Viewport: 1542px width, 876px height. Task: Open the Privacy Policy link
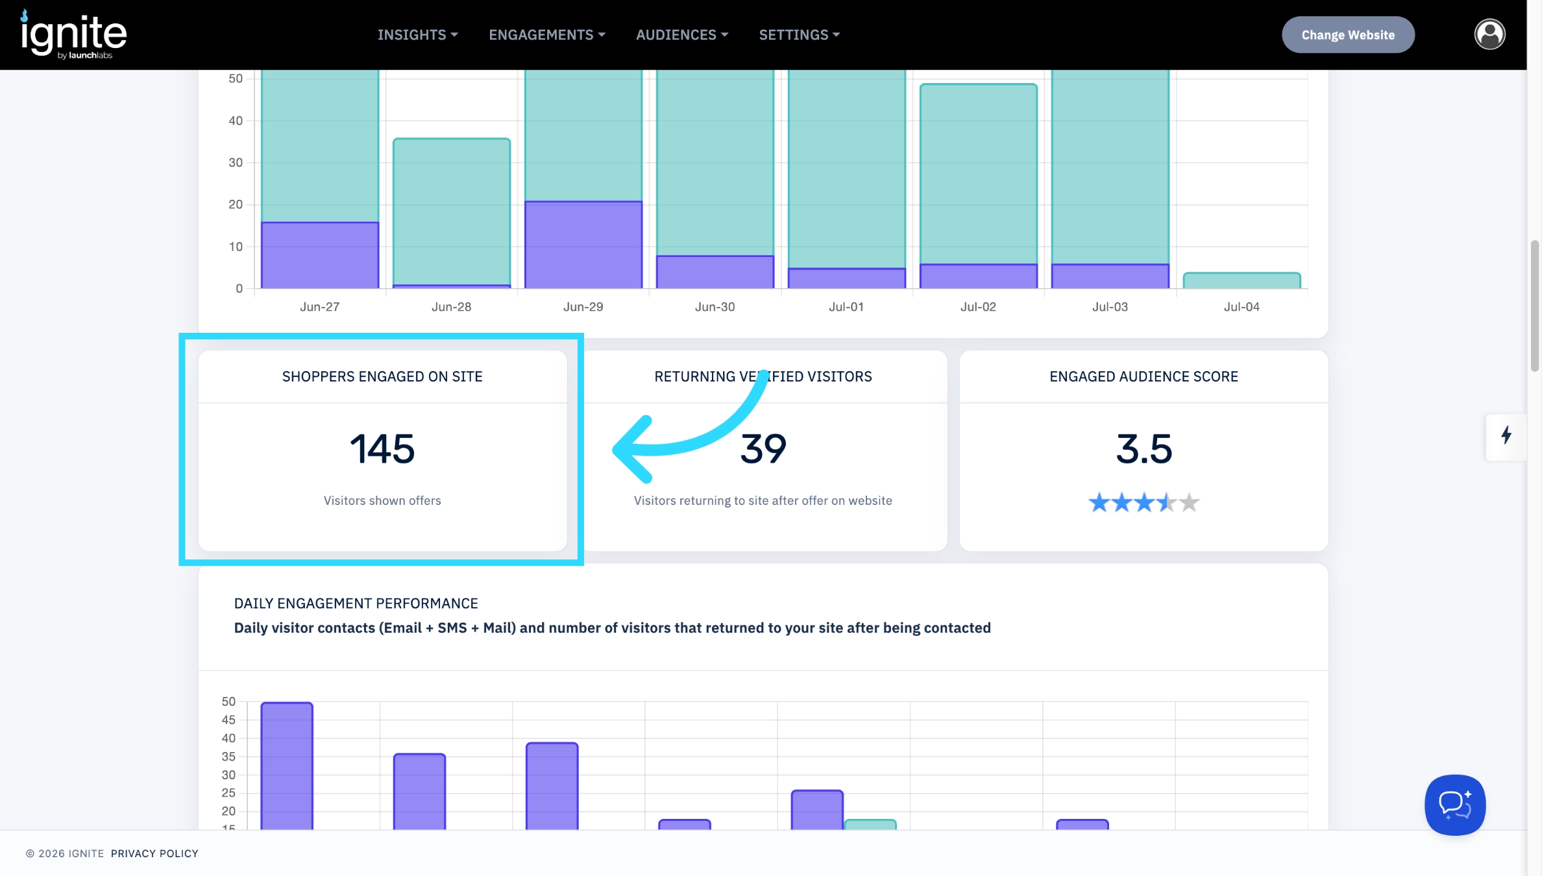click(154, 853)
